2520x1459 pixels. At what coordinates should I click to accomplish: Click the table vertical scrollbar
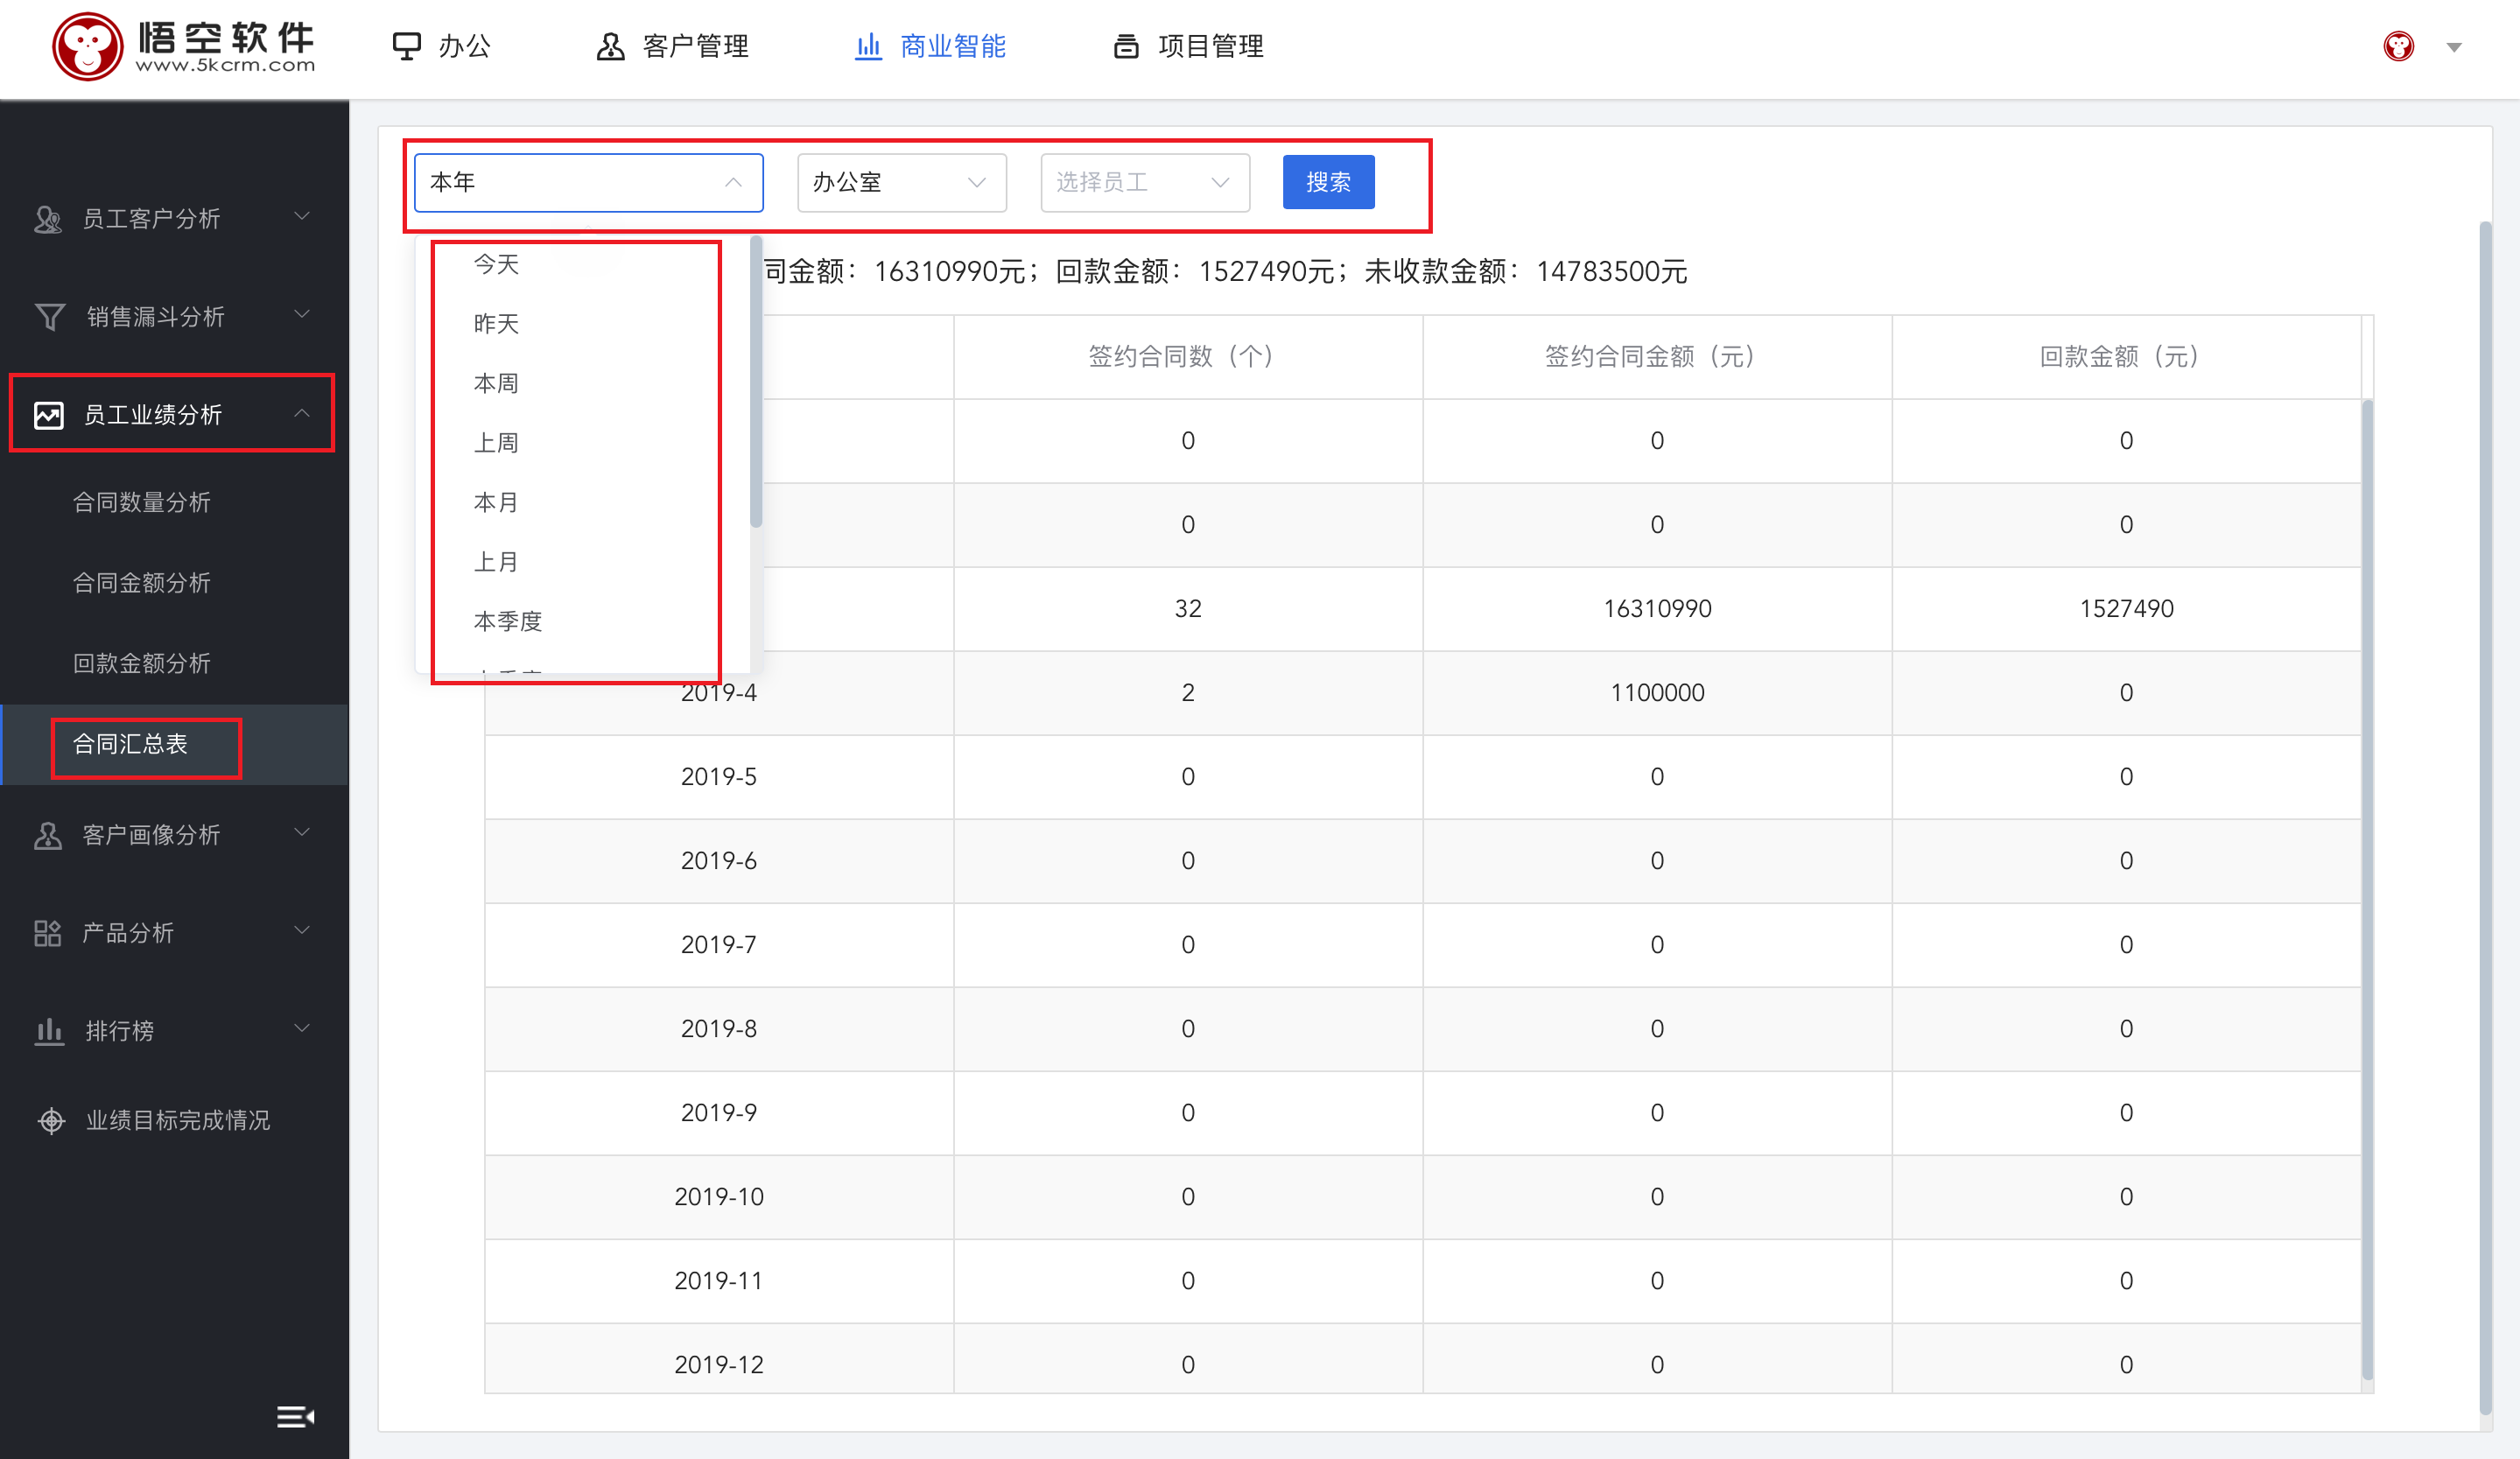pos(2367,890)
